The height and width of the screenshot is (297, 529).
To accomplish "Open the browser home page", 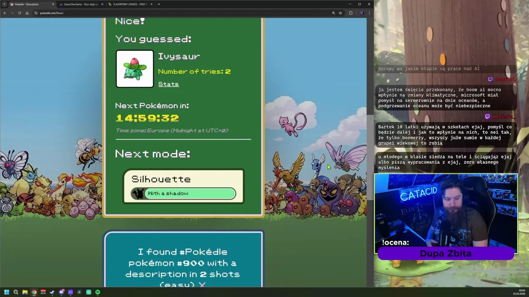I will tap(27, 13).
